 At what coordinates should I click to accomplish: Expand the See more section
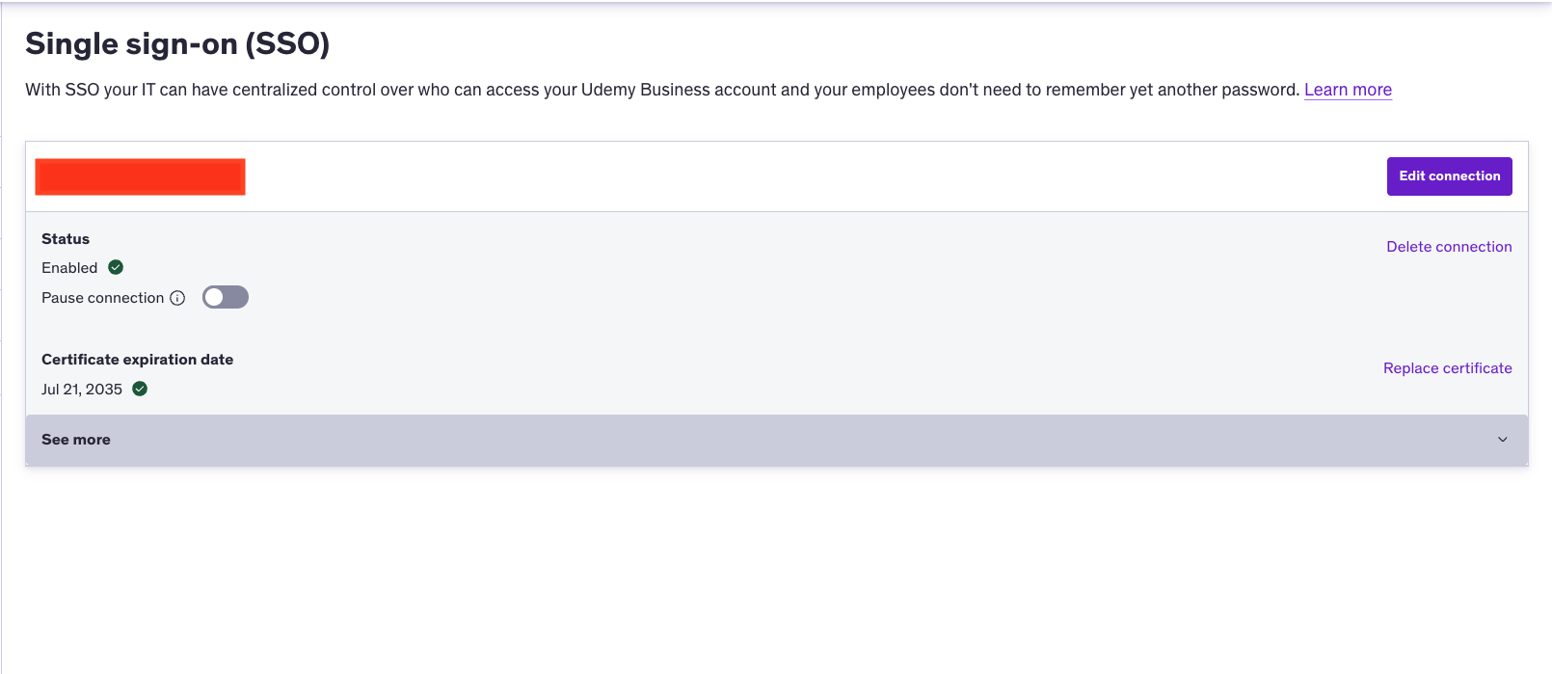[777, 441]
